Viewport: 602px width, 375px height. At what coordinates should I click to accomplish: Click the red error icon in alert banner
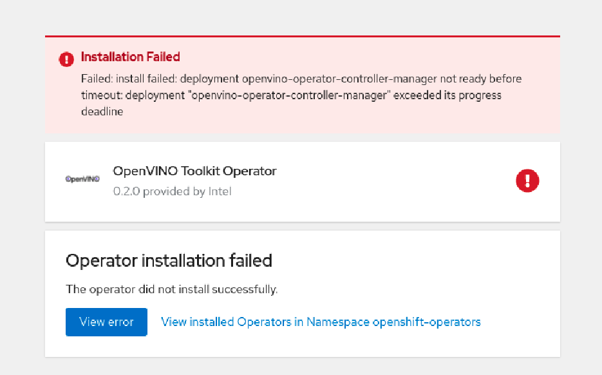pos(66,59)
